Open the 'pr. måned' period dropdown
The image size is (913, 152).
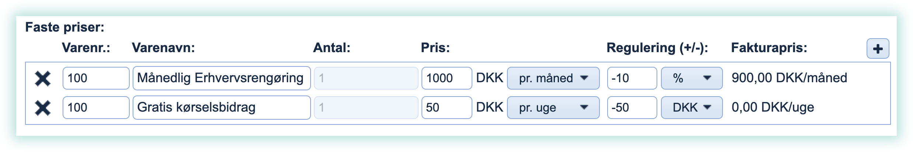(553, 78)
